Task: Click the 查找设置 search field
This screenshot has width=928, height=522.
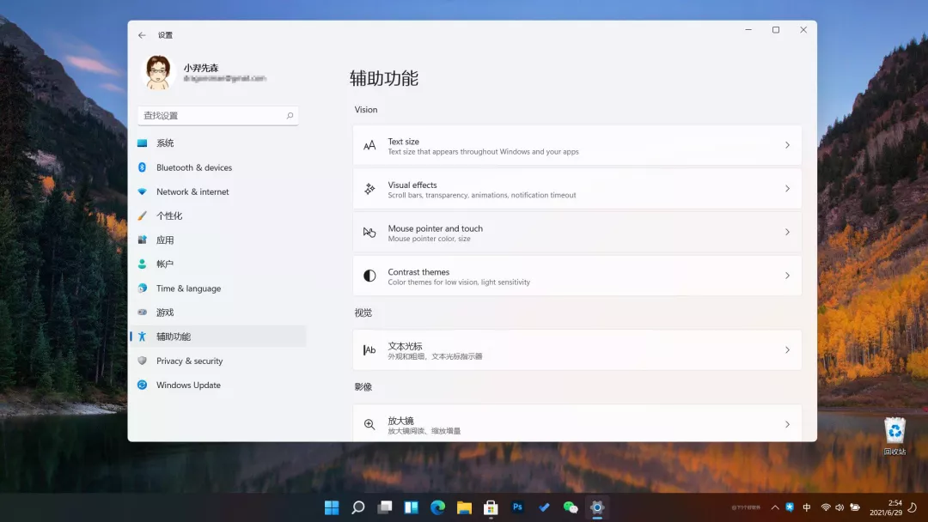Action: point(211,116)
